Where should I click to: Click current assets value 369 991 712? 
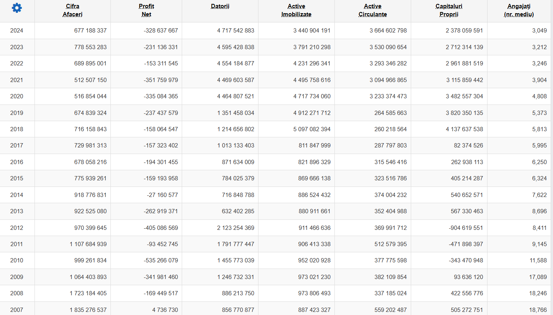pyautogui.click(x=391, y=228)
